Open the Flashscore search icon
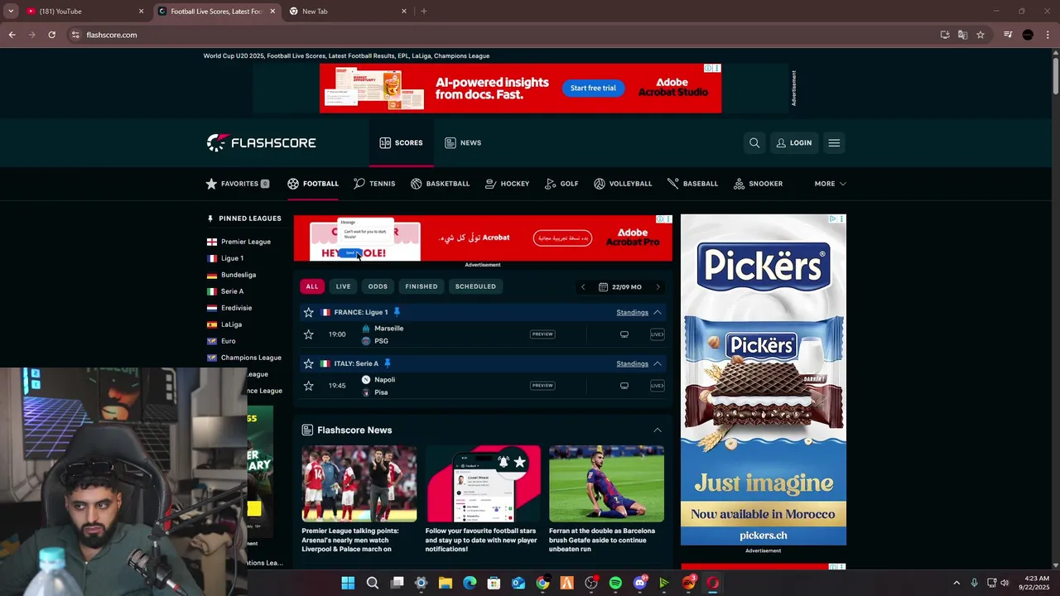Image resolution: width=1060 pixels, height=596 pixels. (x=754, y=143)
